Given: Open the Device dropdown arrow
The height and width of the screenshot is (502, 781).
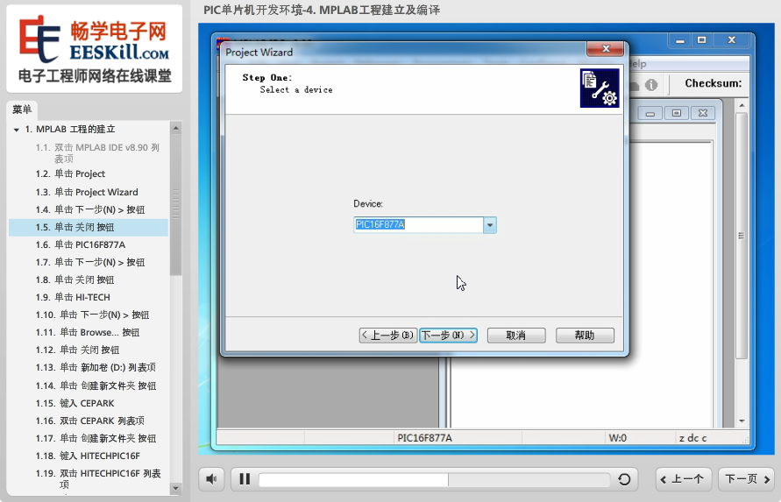Looking at the screenshot, I should click(x=490, y=225).
